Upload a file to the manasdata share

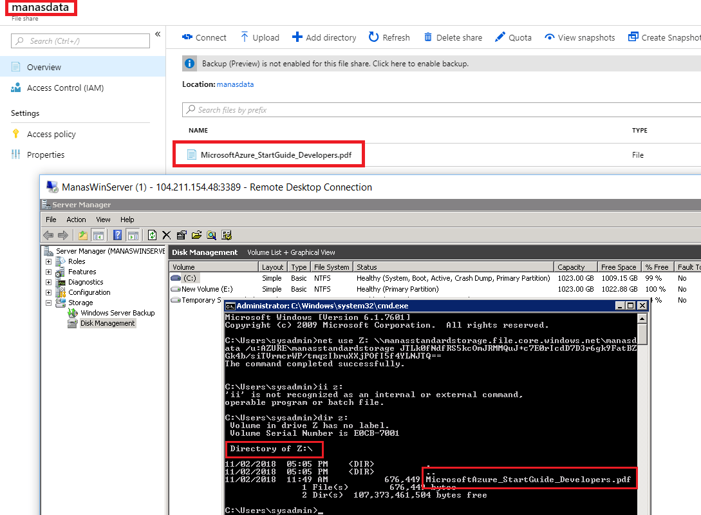[x=259, y=37]
